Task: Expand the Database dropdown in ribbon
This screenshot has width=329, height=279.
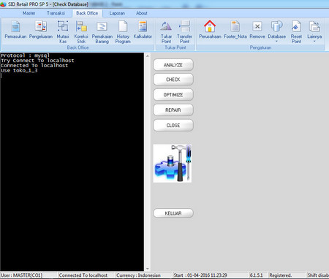Action: coord(276,31)
